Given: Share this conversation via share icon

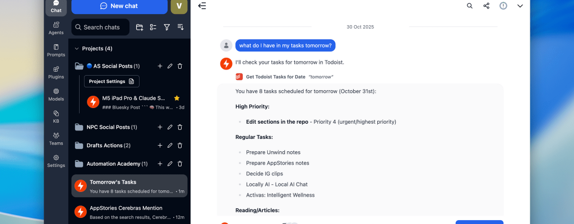Looking at the screenshot, I should [x=487, y=6].
